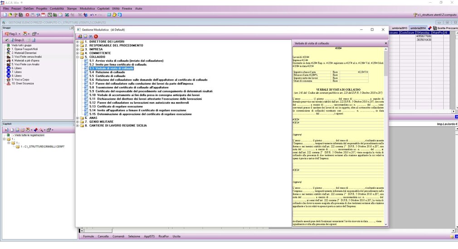This screenshot has height=249, width=458.
Task: Open the Modulistica menu
Action: click(88, 8)
